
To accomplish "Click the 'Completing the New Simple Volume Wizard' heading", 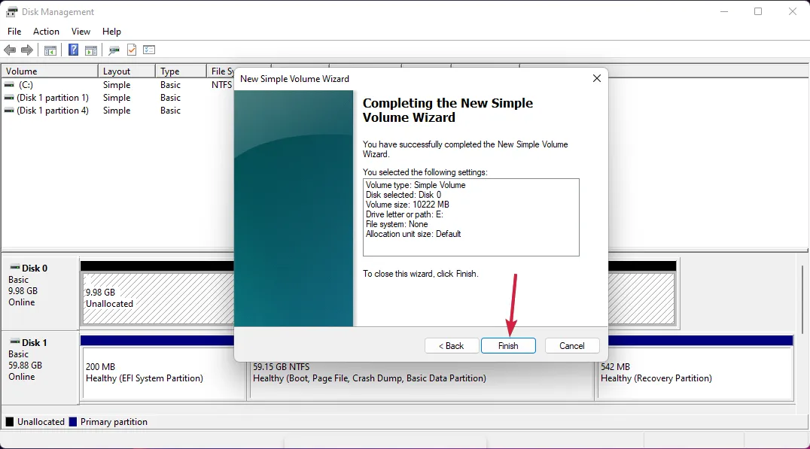I will (447, 111).
